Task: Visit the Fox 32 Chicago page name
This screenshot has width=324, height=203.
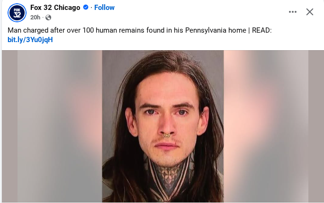Action: tap(55, 8)
